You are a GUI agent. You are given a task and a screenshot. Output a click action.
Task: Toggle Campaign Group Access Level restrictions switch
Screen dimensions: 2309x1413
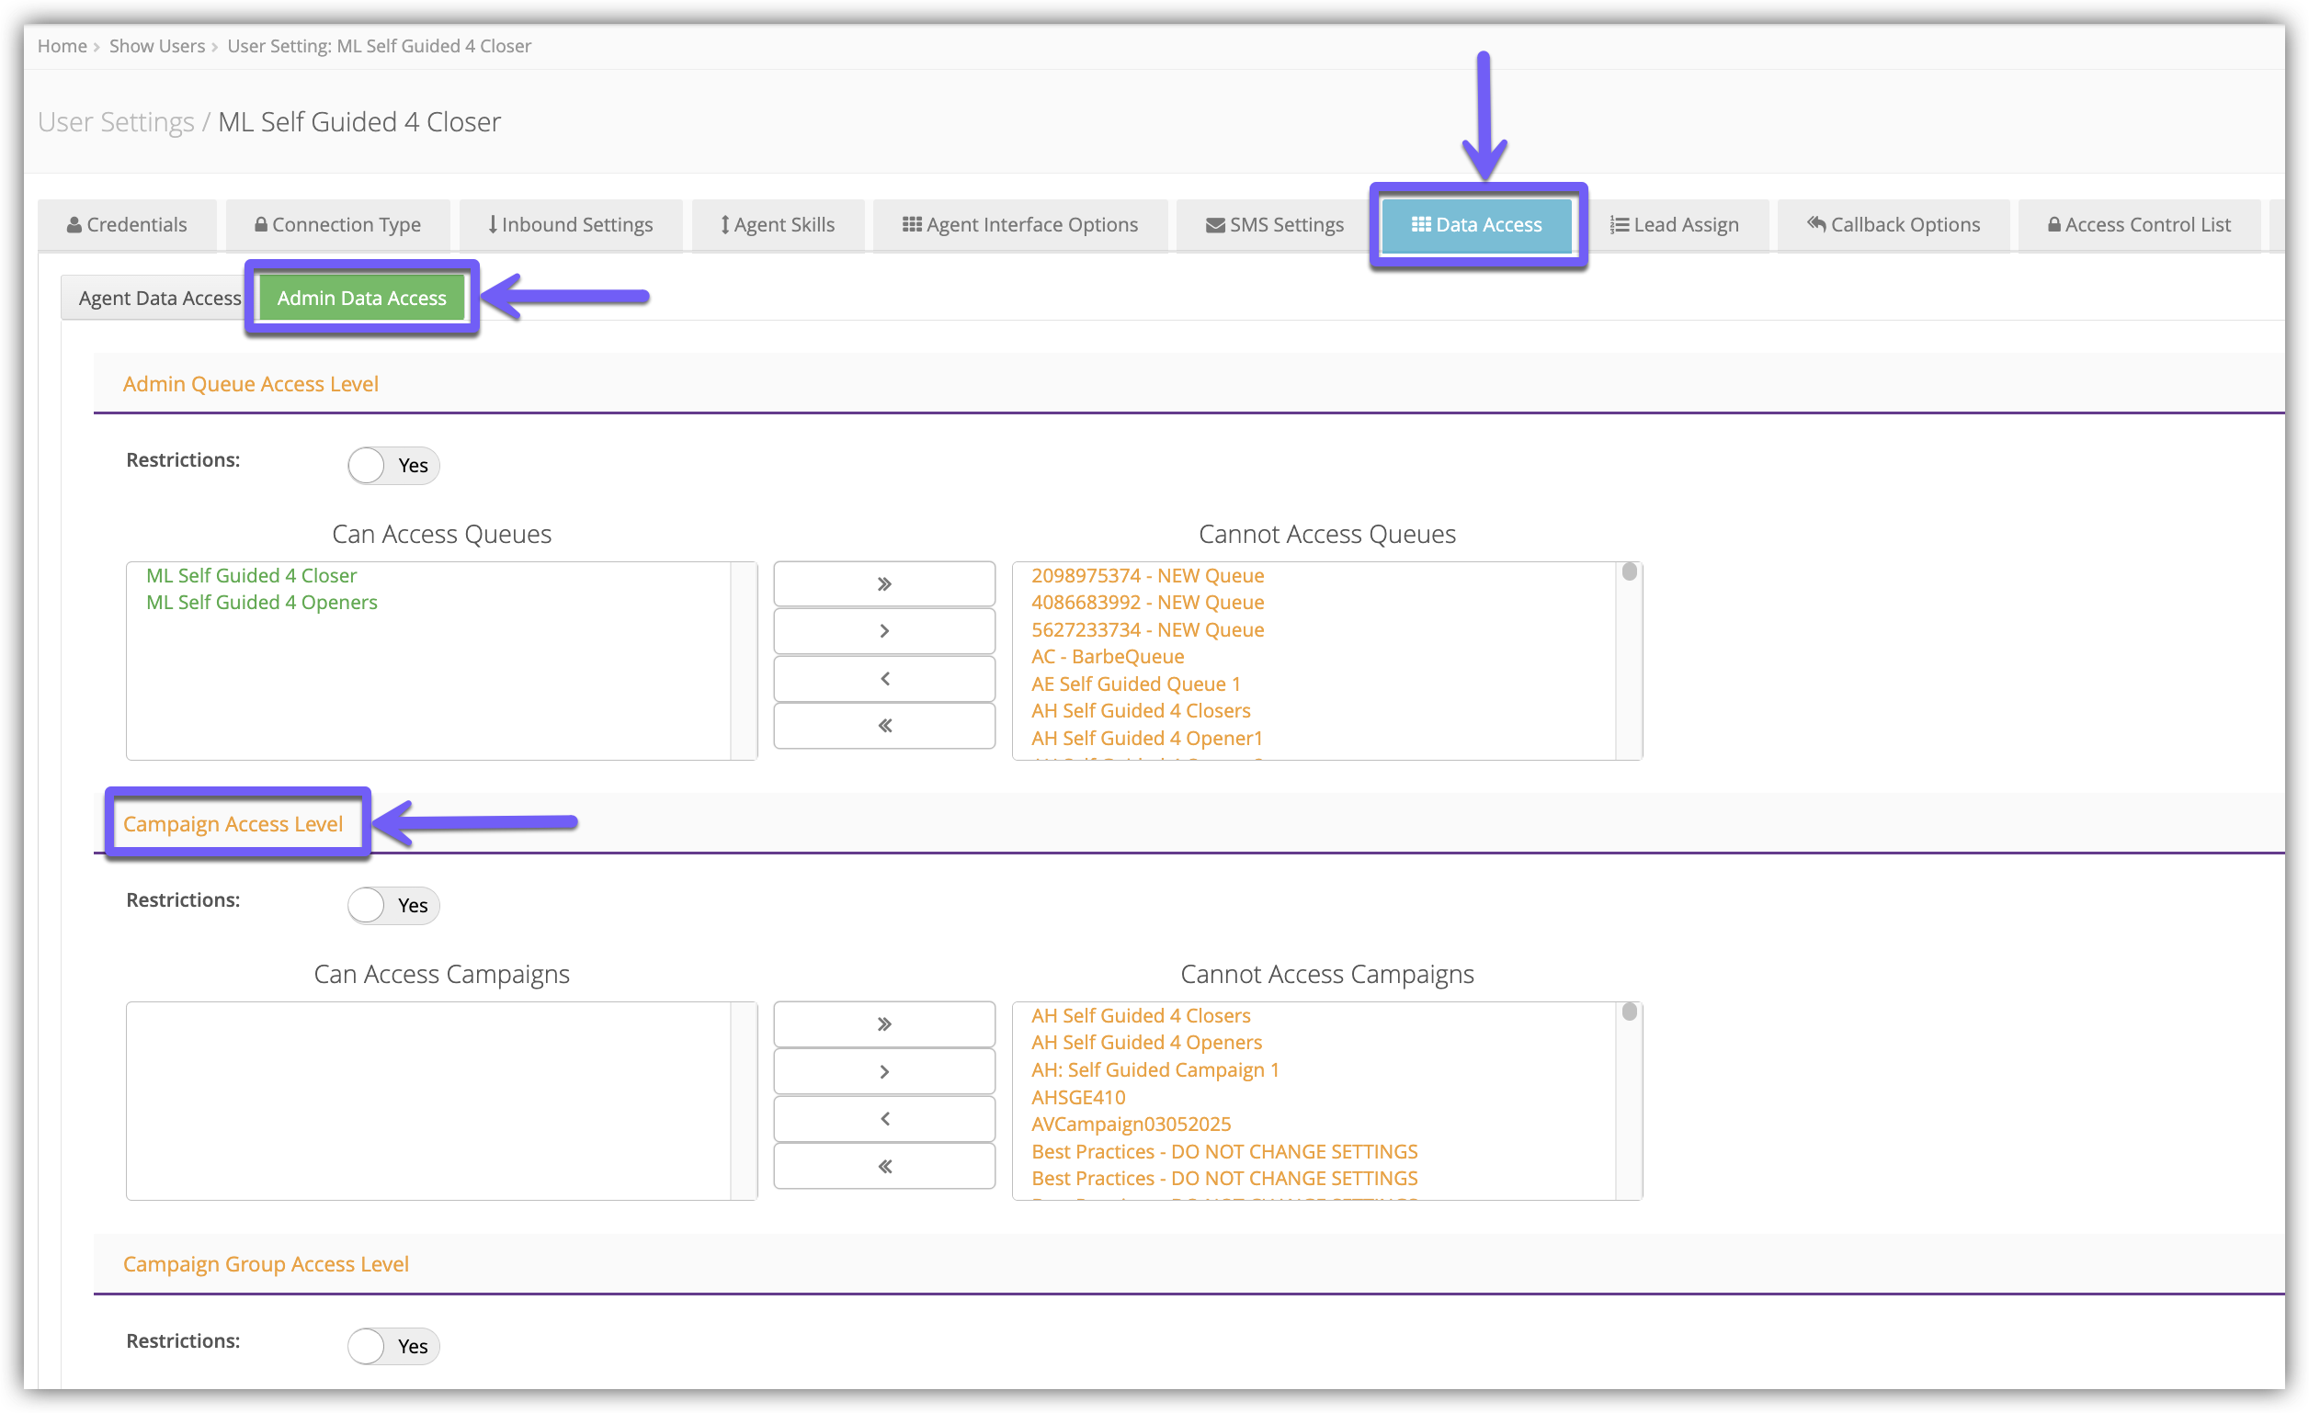click(392, 1346)
